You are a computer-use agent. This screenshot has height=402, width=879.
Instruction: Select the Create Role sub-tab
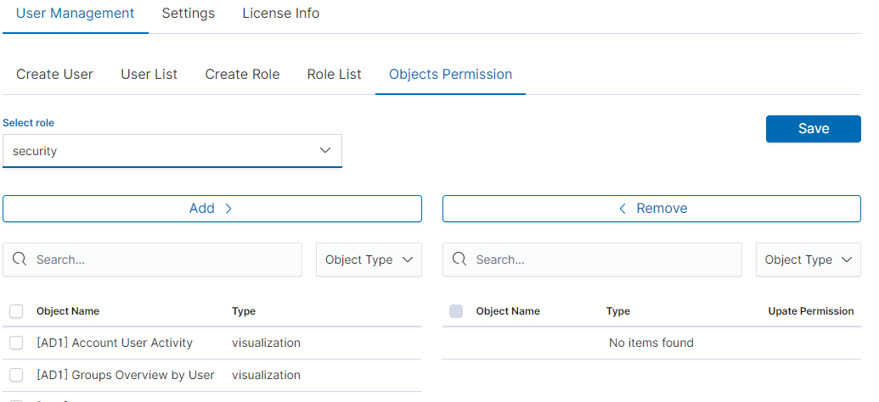[242, 75]
